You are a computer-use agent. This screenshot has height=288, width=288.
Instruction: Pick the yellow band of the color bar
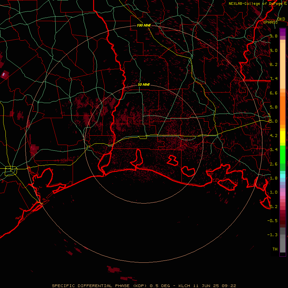pyautogui.click(x=283, y=137)
